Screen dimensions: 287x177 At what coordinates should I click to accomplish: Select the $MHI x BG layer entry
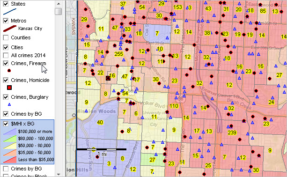(28, 124)
